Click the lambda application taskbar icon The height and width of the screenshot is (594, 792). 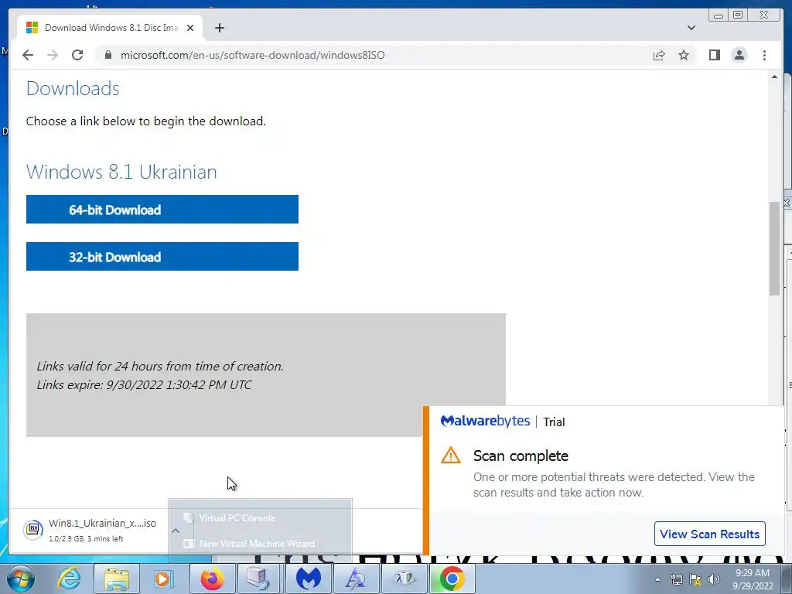click(x=403, y=579)
